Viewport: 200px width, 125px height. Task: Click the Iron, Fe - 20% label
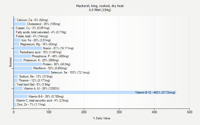[36, 40]
